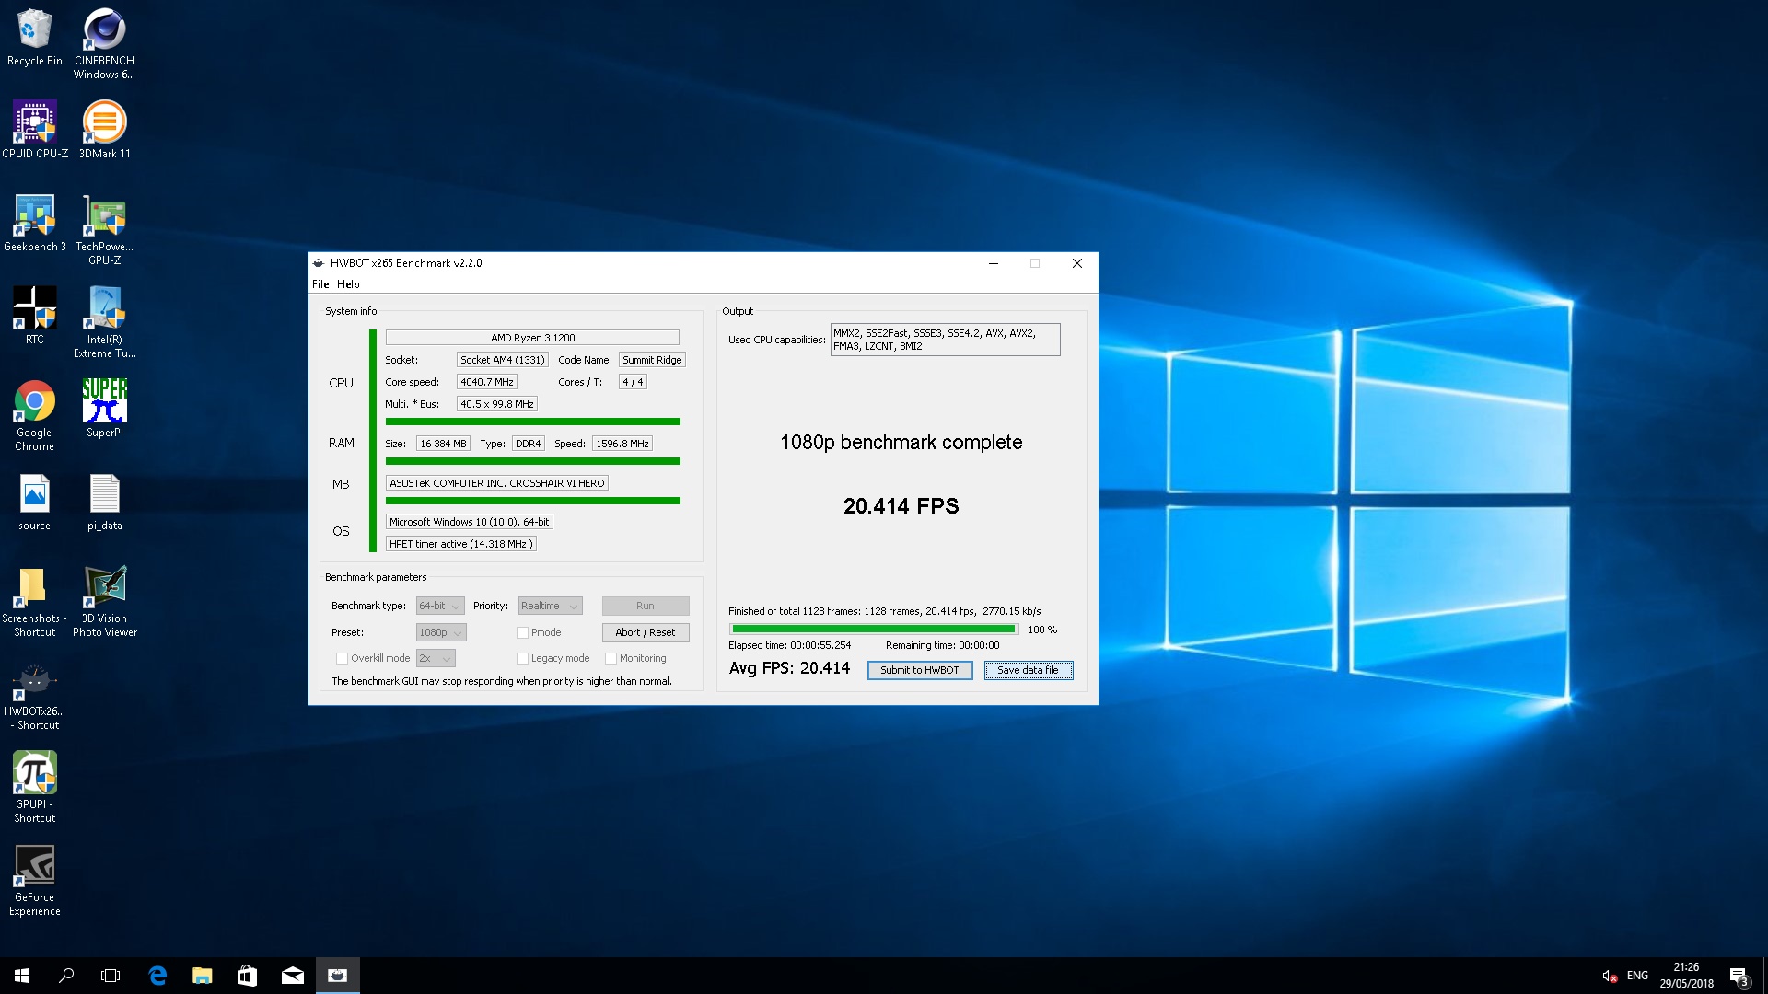
Task: Click the HPET timer active field
Action: 460,544
